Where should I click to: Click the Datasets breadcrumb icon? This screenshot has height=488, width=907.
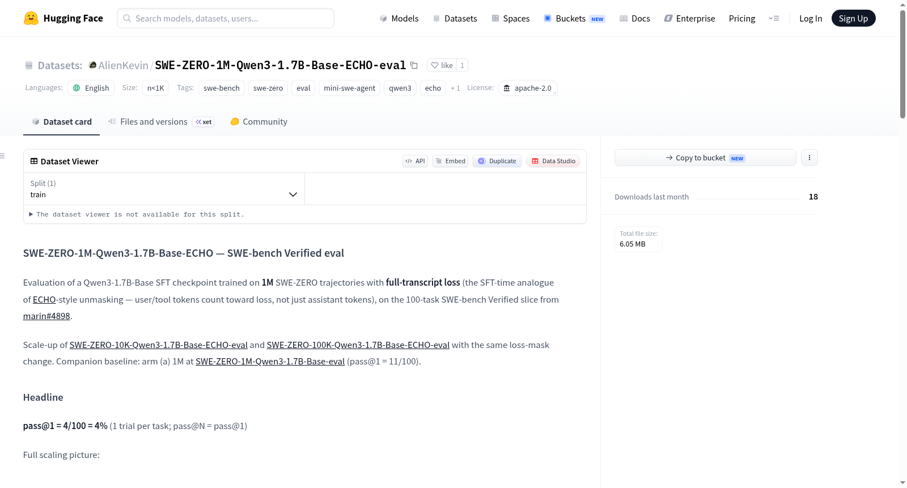pos(29,65)
